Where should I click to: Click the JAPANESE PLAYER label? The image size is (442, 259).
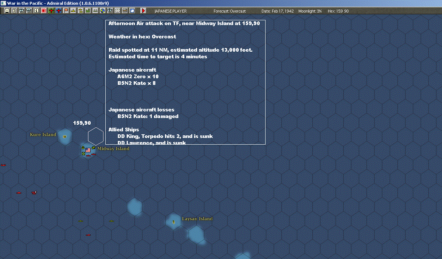[x=171, y=11]
